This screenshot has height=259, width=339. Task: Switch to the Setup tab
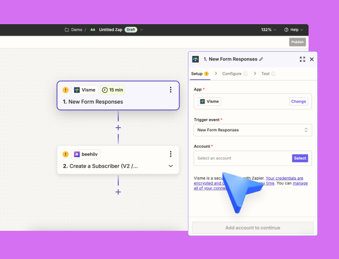click(200, 74)
